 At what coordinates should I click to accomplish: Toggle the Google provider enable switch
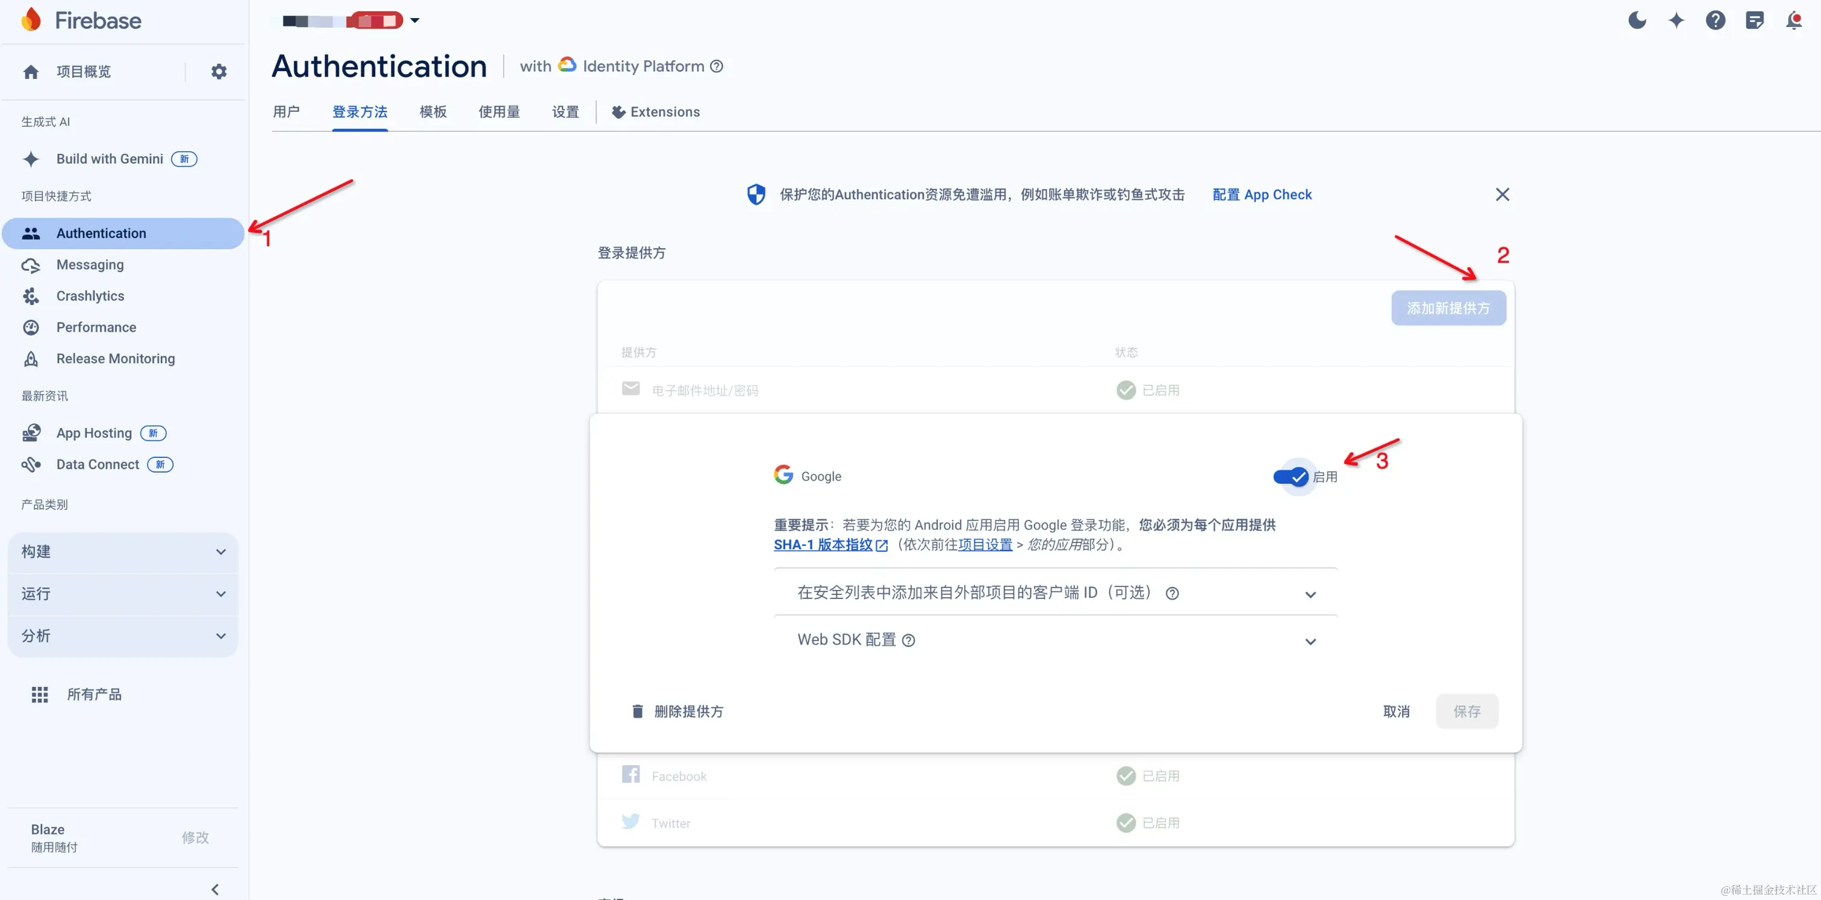point(1292,477)
